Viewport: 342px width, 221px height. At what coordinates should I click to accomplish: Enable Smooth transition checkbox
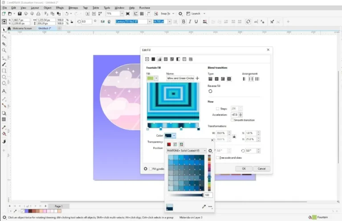tap(232, 120)
